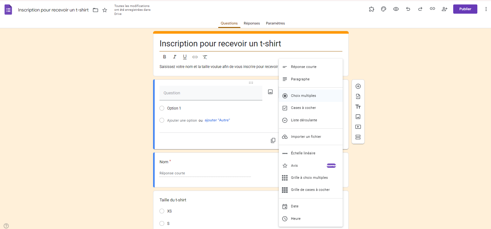Click the Publier button

coord(465,9)
